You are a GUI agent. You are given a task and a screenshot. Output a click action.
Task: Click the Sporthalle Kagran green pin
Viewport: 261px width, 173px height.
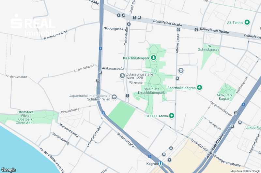(199, 87)
